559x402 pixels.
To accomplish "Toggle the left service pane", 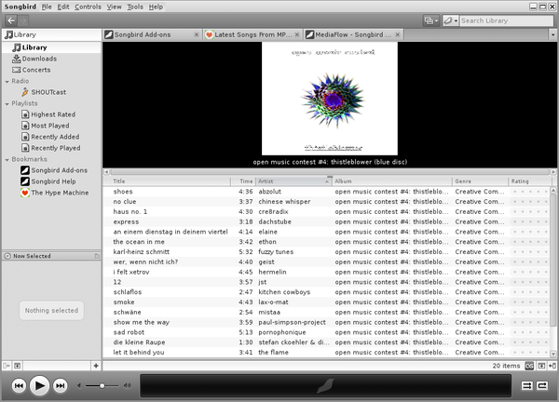I will click(7, 366).
